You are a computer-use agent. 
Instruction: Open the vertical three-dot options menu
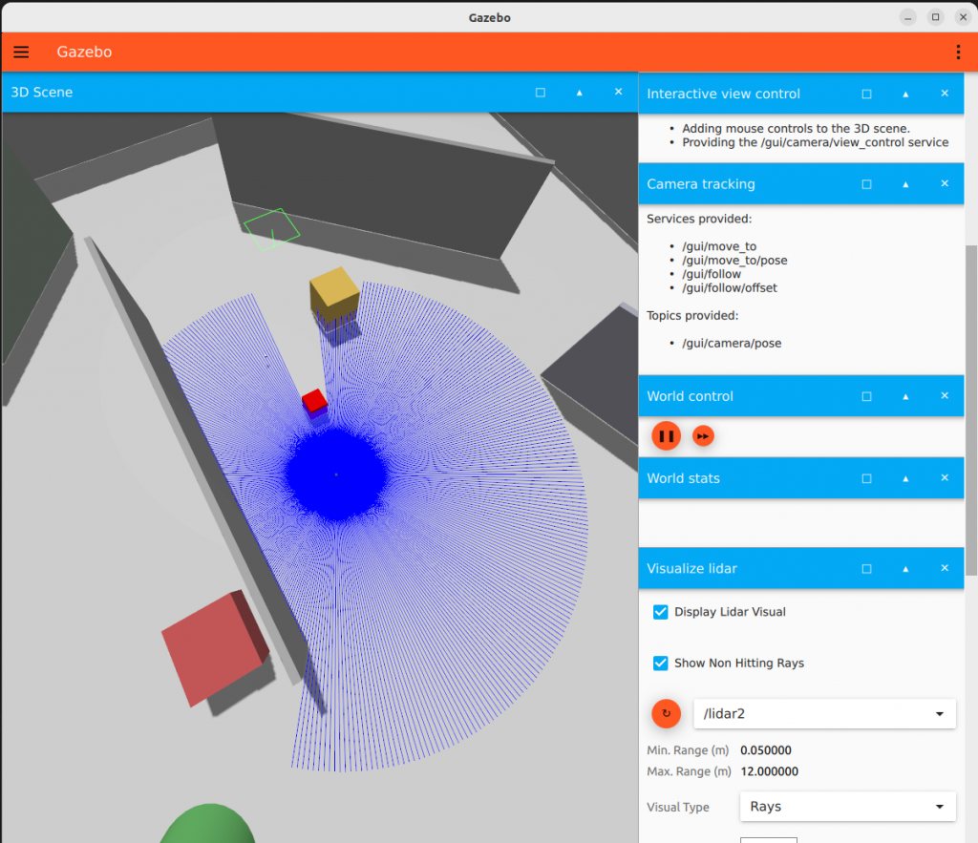click(958, 52)
